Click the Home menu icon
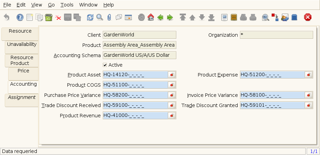Viewport: 320px width, 155px height. click(x=151, y=17)
